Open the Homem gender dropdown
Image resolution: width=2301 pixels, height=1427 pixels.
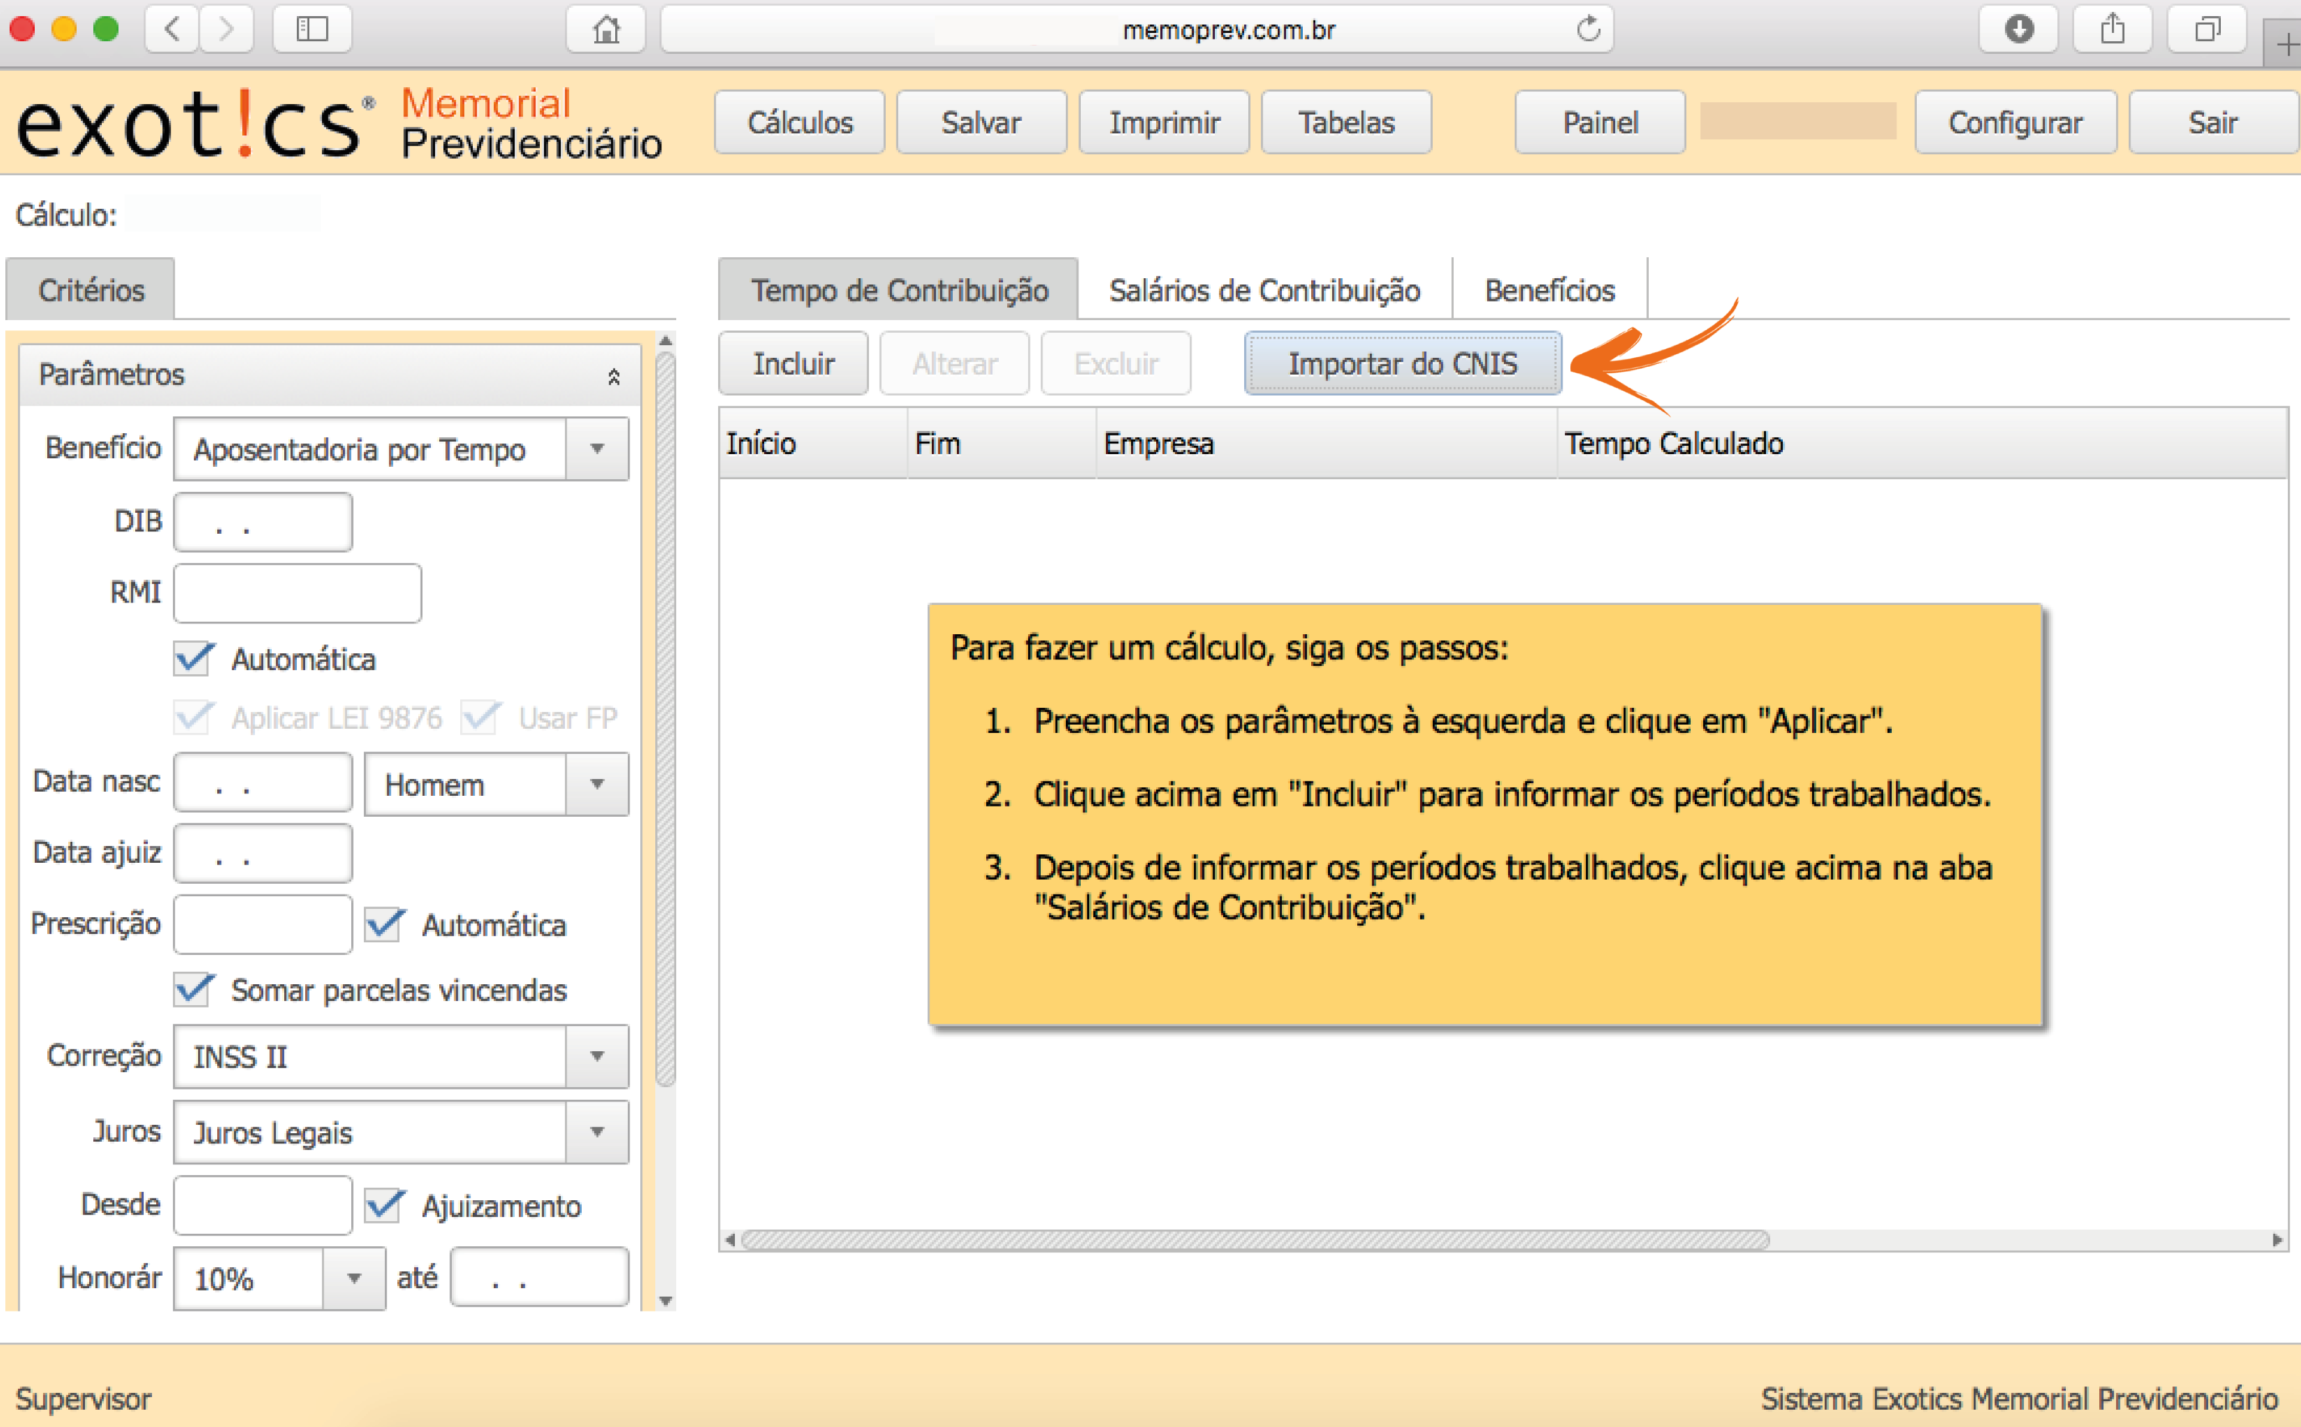(x=597, y=783)
